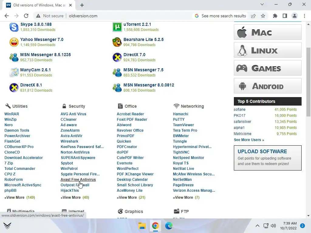311x233 pixels.
Task: Open the Chrome profile avatar
Action: click(295, 16)
